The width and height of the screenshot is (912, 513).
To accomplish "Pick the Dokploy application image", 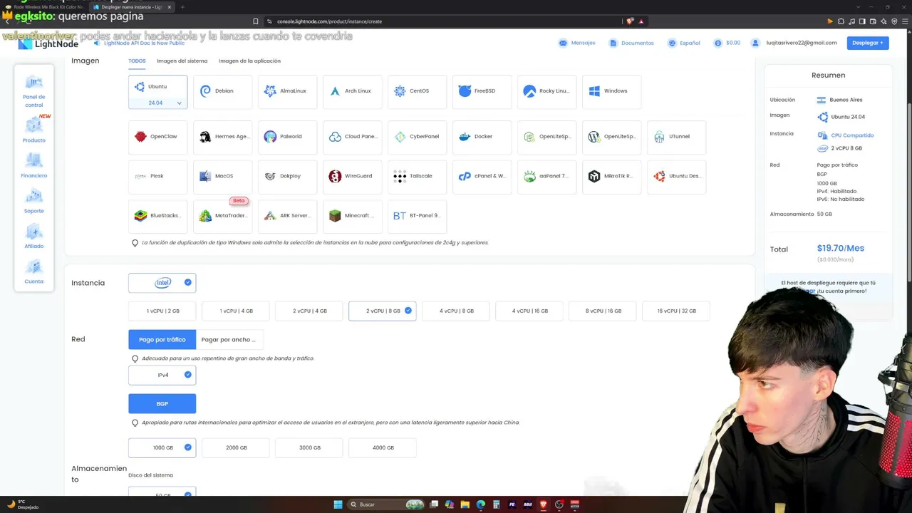I will [287, 176].
